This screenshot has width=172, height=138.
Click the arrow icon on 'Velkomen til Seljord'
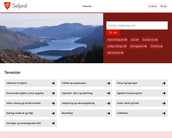tap(53, 83)
